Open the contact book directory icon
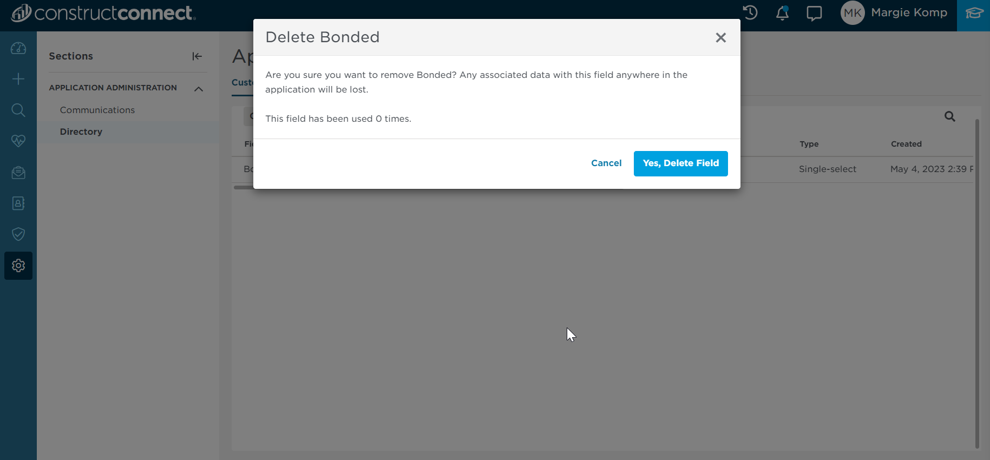The width and height of the screenshot is (990, 460). [18, 203]
